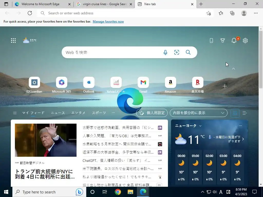This screenshot has width=263, height=197.
Task: Select the マイ フィード feed tab
Action: [33, 113]
